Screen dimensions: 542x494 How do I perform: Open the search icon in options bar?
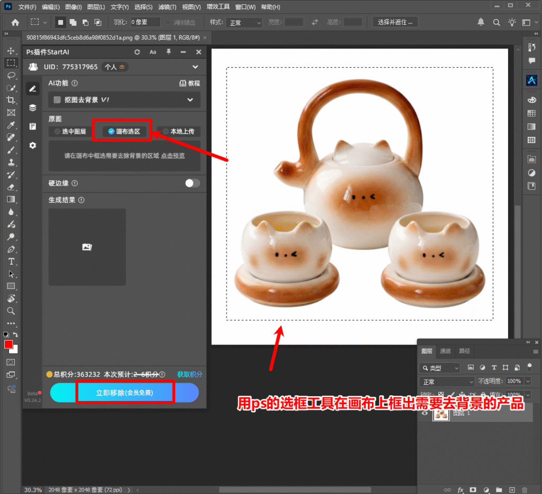coord(496,22)
